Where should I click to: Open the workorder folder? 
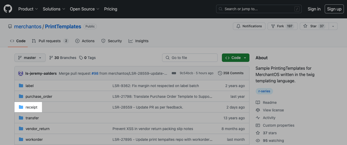[x=34, y=139]
